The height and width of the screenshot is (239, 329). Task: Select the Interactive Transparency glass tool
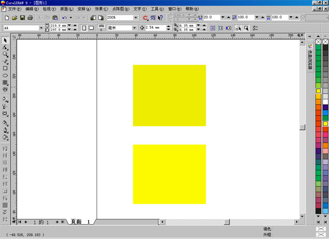[4, 106]
